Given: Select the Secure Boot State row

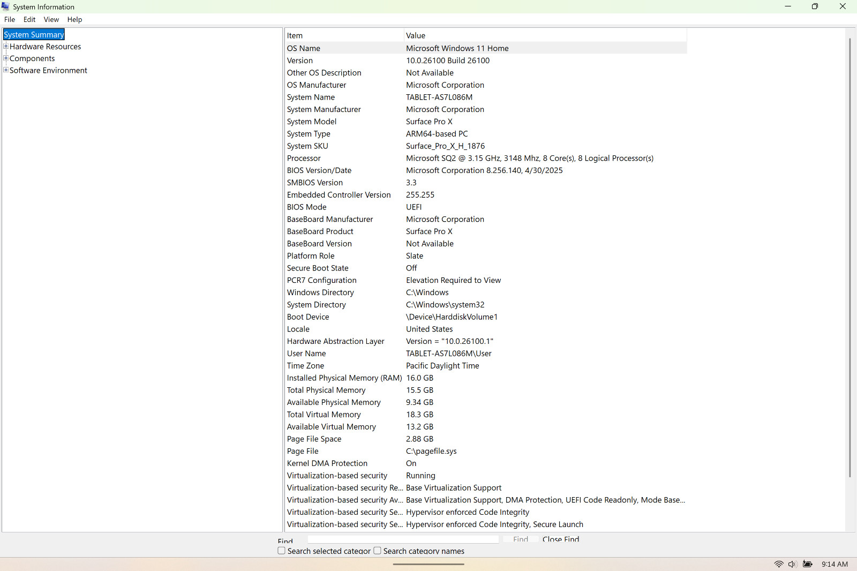Looking at the screenshot, I should point(486,268).
